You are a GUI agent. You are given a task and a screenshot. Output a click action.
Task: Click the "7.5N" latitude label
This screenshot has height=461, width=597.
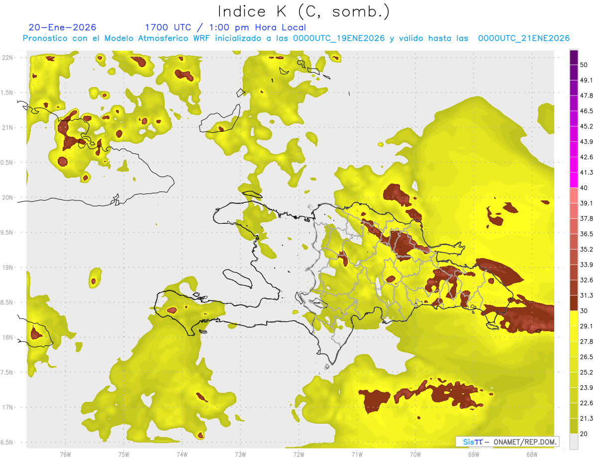[6, 372]
